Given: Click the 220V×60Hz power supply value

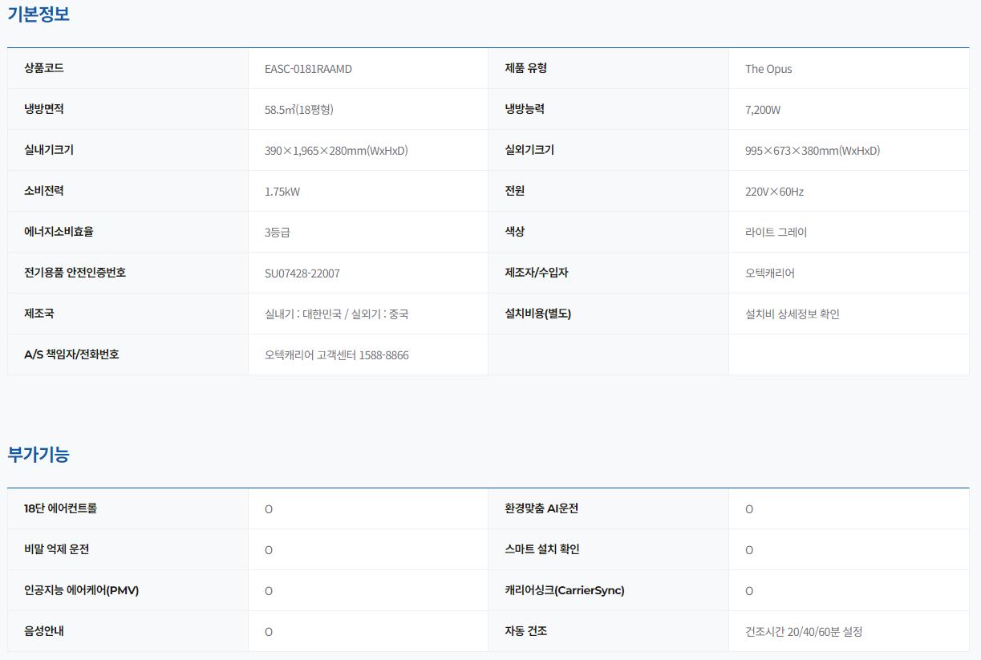Looking at the screenshot, I should 774,192.
